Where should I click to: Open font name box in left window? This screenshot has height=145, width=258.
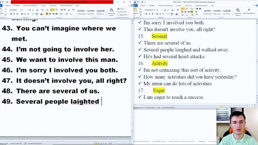(15, 10)
